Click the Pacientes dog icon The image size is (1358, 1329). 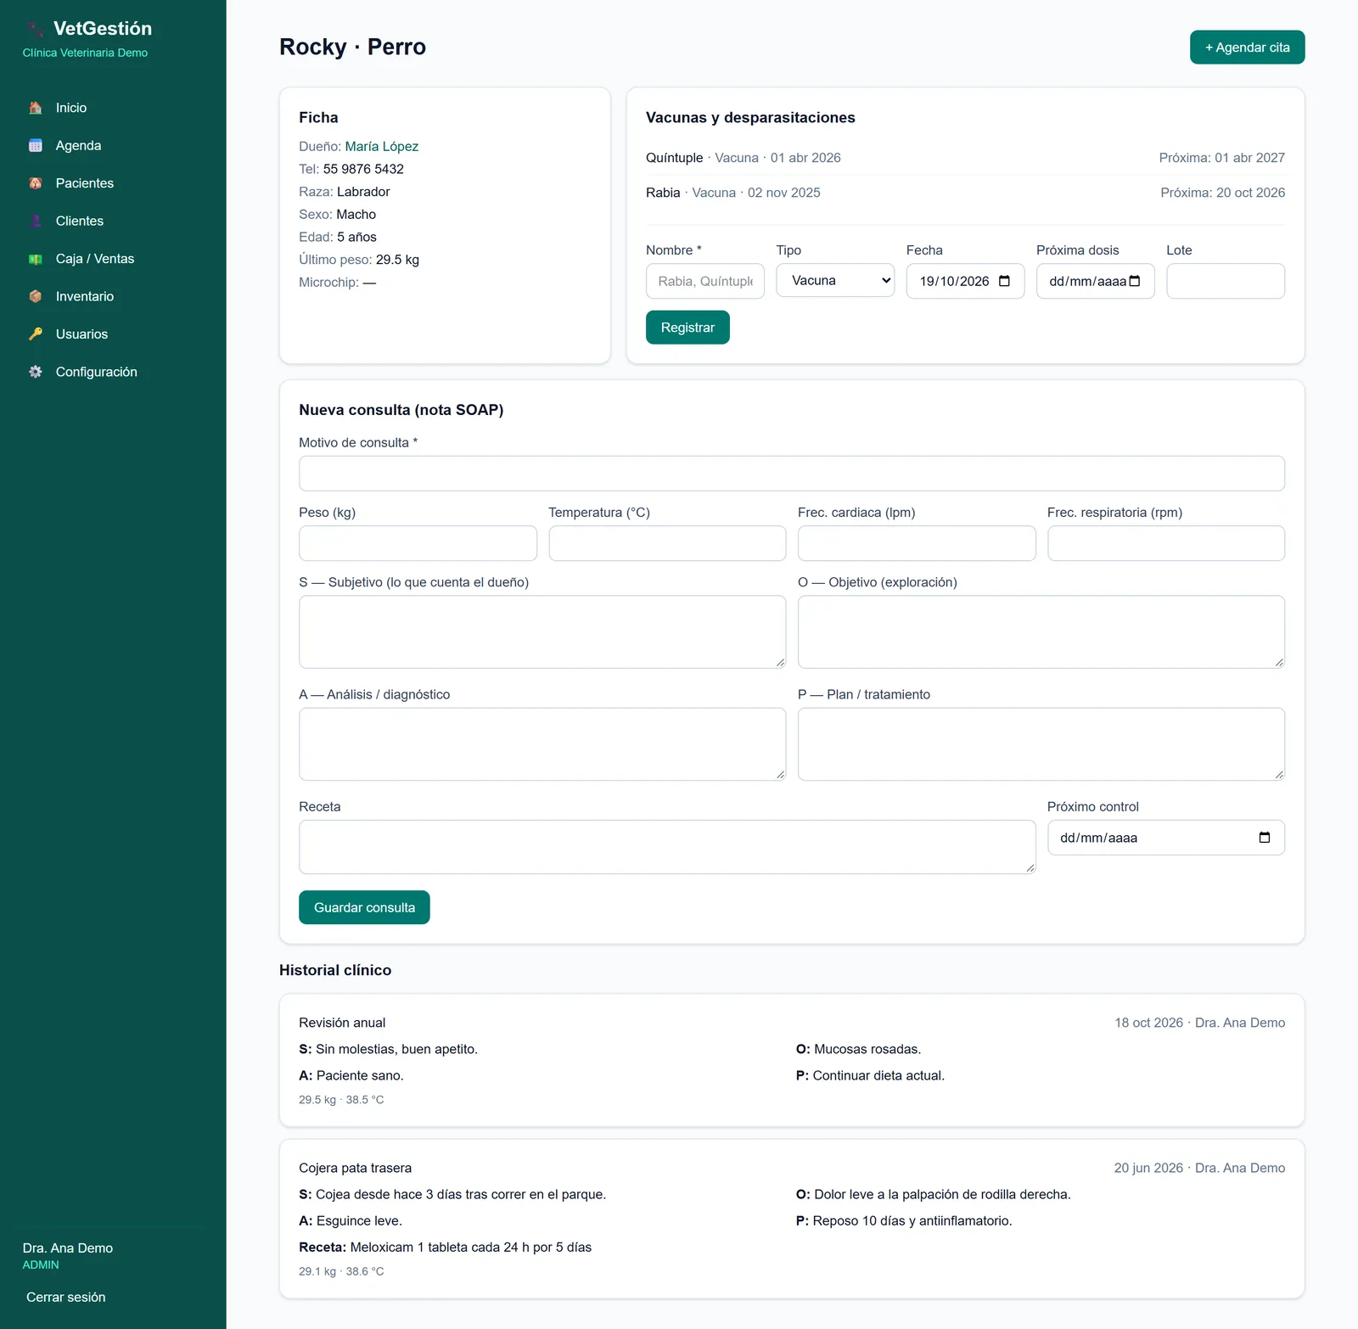coord(36,183)
